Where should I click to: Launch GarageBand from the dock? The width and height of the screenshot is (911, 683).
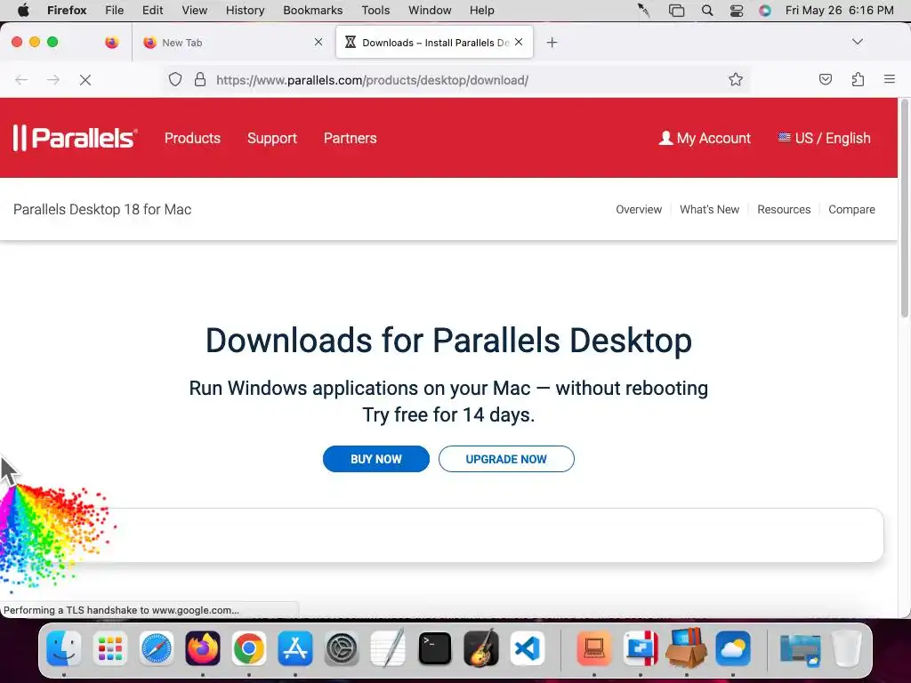(x=481, y=648)
